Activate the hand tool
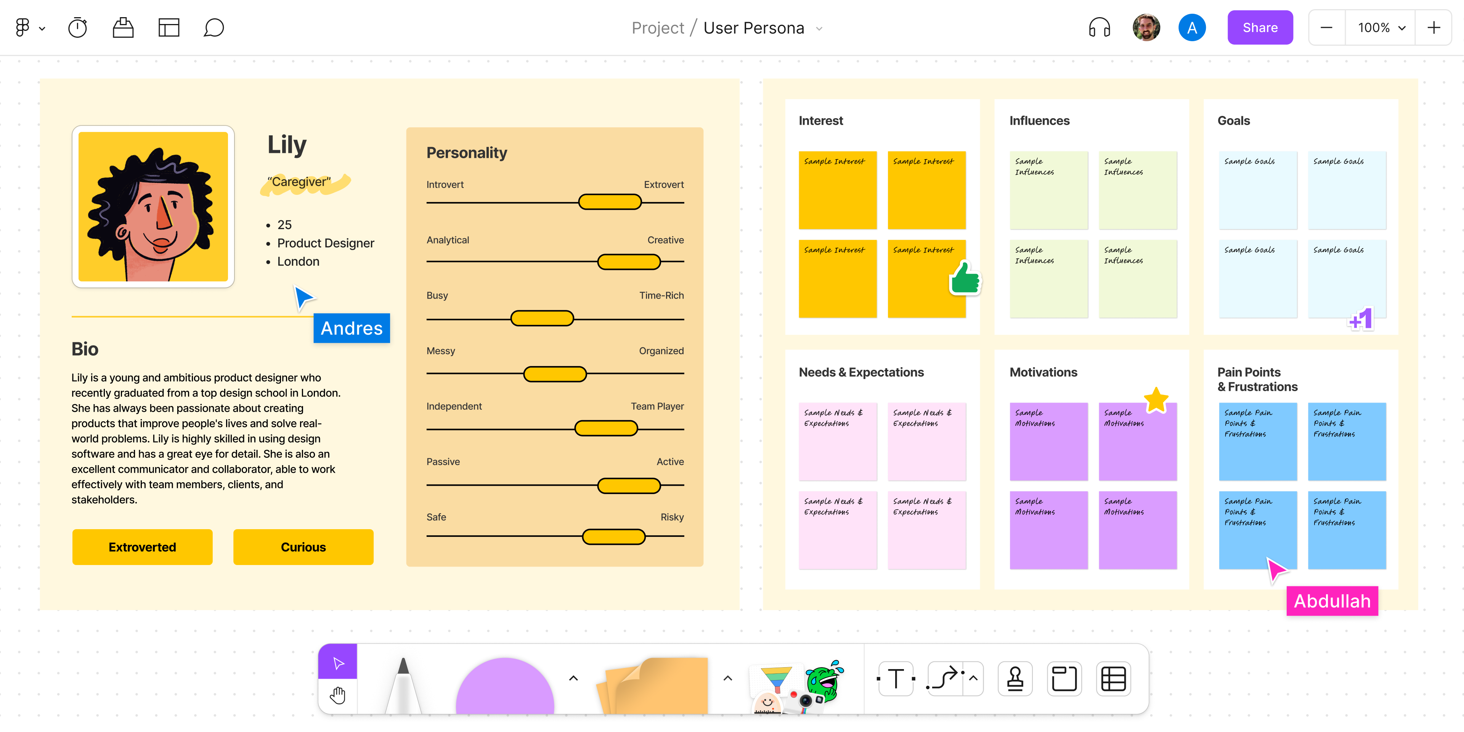Screen dimensions: 1464x732 pyautogui.click(x=337, y=695)
